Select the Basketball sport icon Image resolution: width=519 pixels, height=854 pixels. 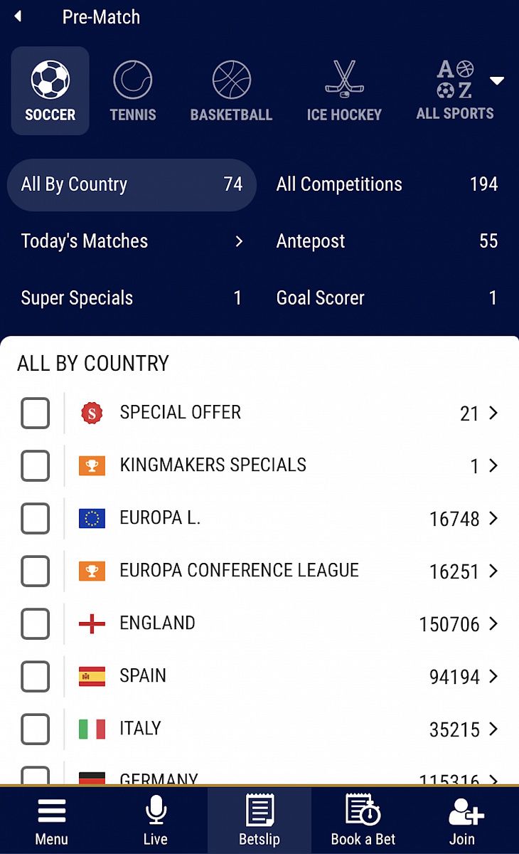(x=231, y=80)
